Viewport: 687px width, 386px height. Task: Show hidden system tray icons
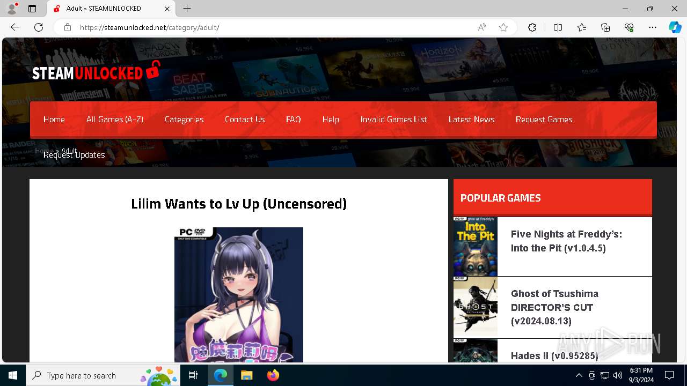(x=579, y=375)
